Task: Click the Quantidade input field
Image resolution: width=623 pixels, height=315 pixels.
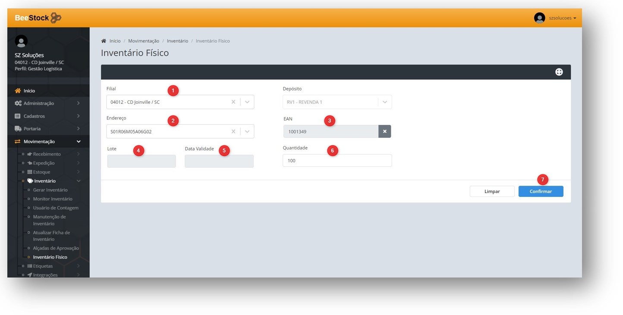Action: pyautogui.click(x=337, y=161)
